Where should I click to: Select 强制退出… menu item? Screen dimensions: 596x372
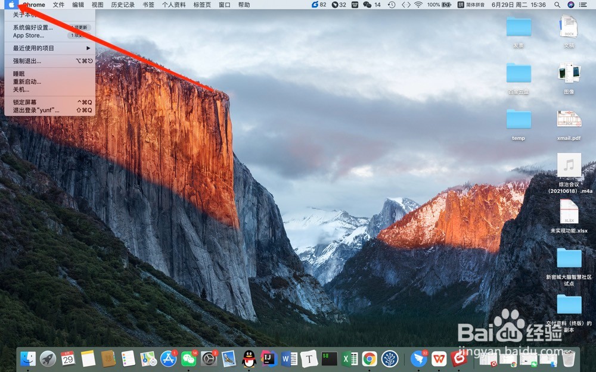point(50,61)
